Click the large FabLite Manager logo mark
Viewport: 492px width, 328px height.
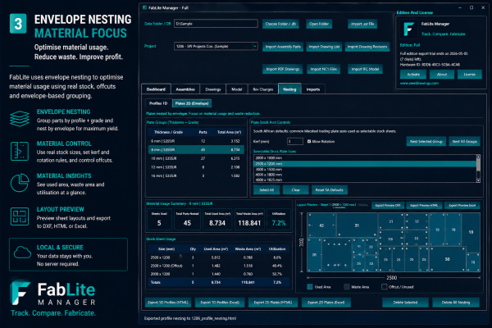pos(20,292)
